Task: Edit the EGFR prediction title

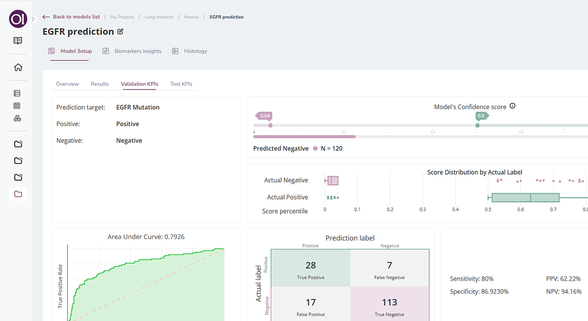Action: pyautogui.click(x=120, y=32)
